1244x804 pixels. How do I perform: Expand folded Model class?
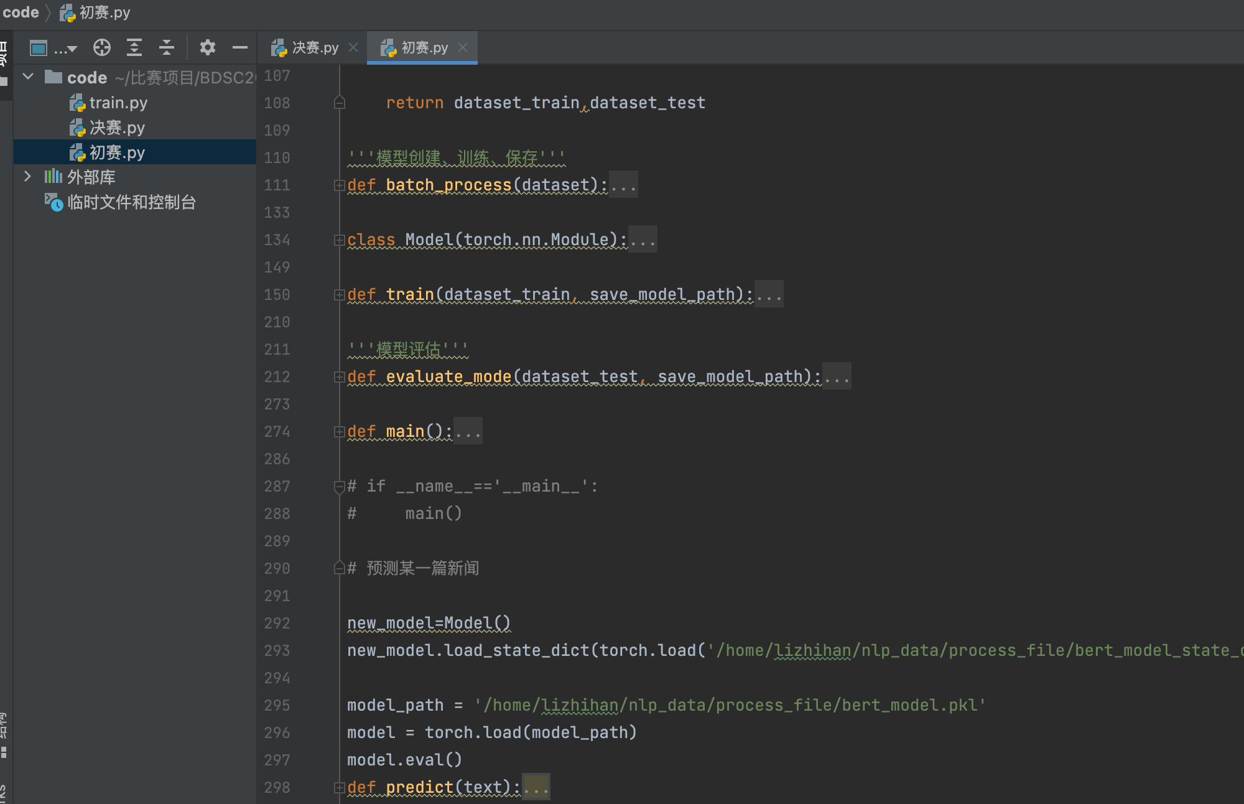click(x=340, y=240)
